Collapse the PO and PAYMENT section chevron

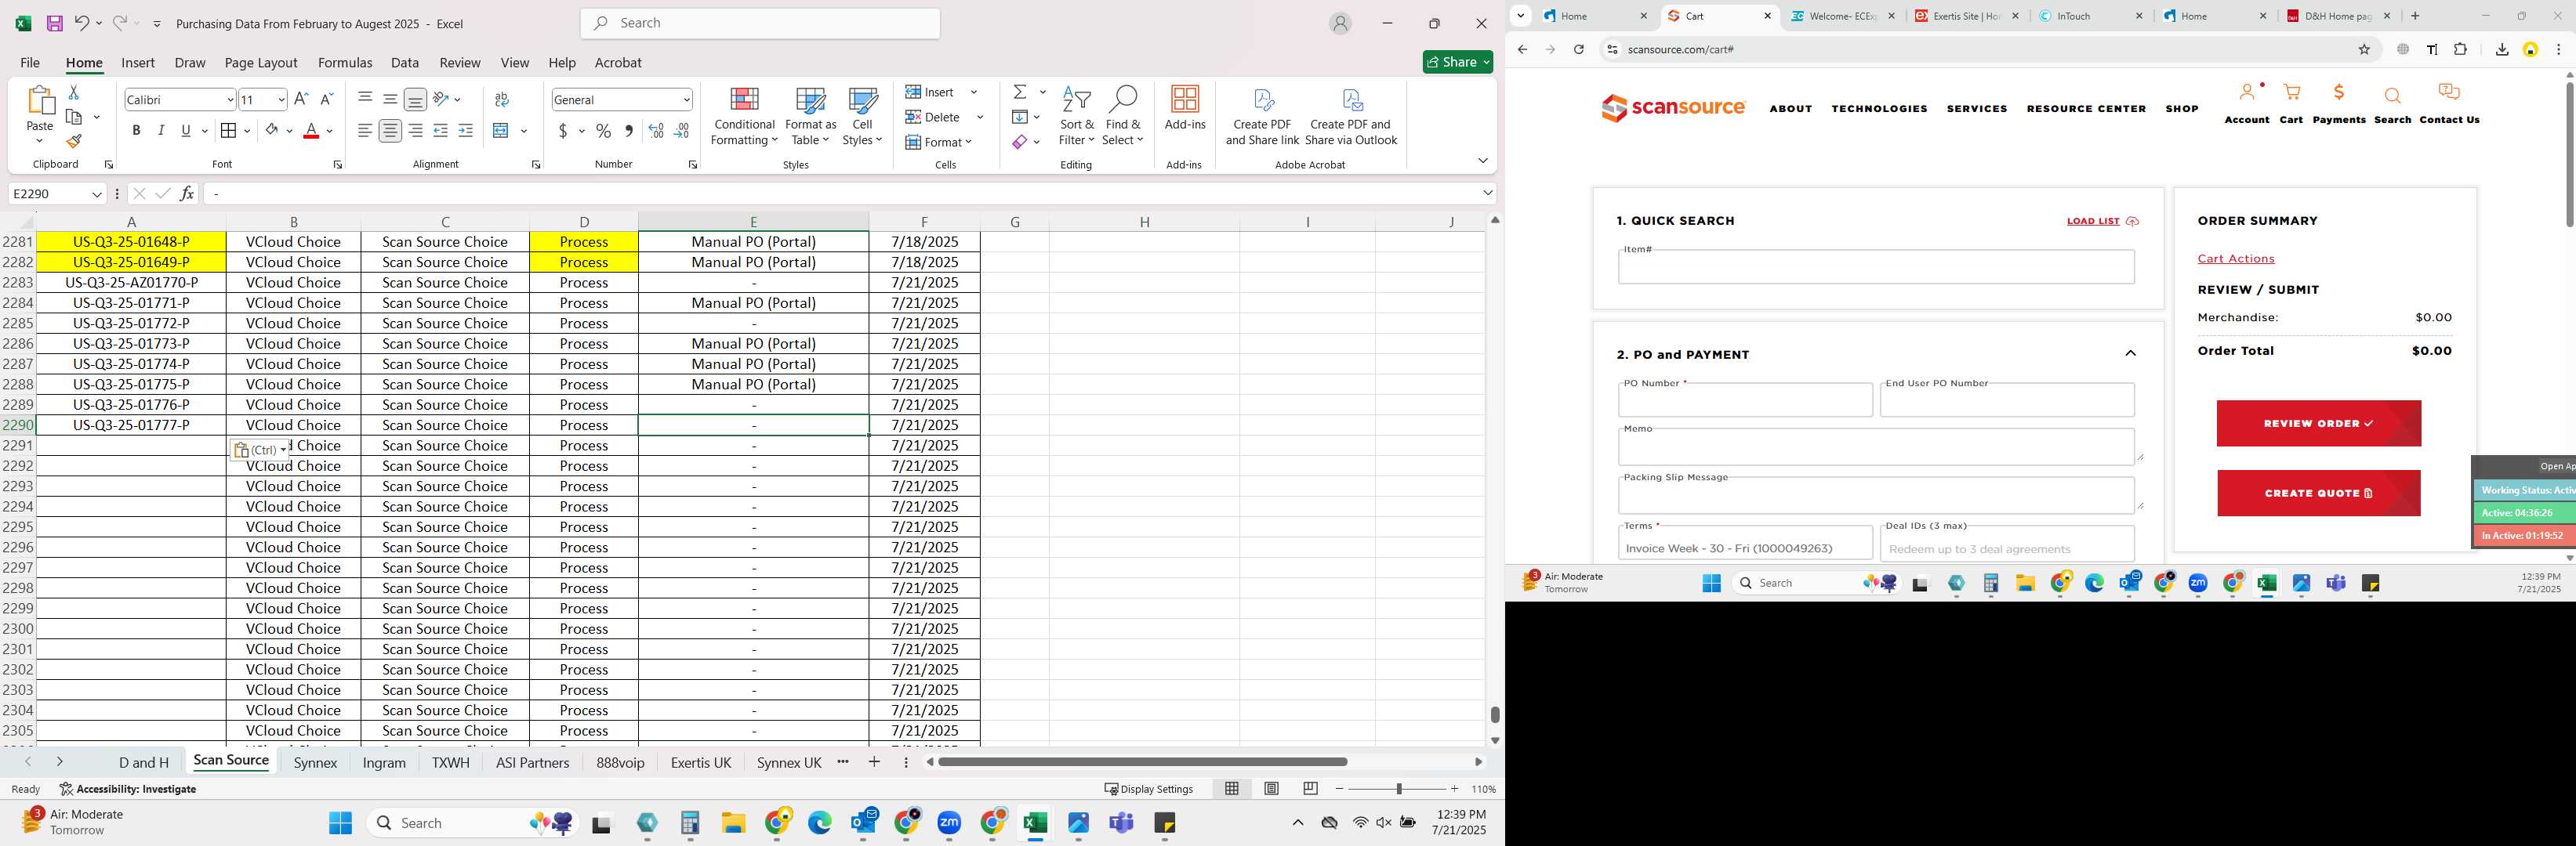click(2130, 353)
